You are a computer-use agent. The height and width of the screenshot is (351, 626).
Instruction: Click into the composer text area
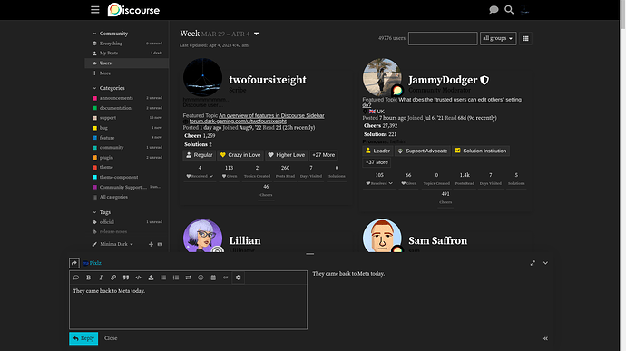click(188, 307)
